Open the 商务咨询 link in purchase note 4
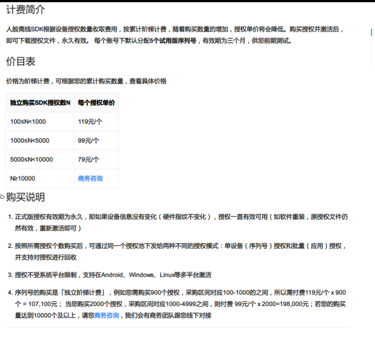Image resolution: width=375 pixels, height=337 pixels. tap(106, 315)
